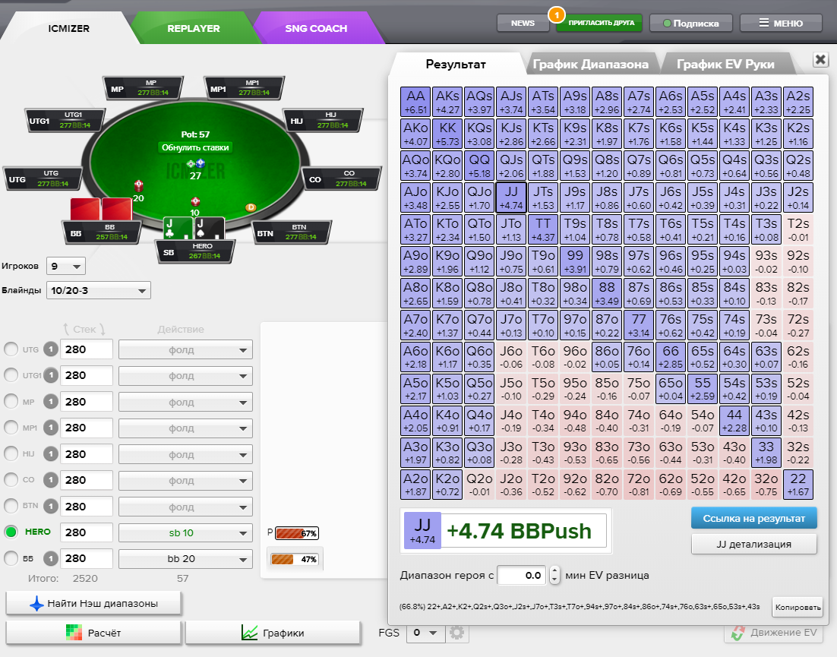Click the number badge beside the BTN row
The height and width of the screenshot is (657, 837).
click(51, 507)
